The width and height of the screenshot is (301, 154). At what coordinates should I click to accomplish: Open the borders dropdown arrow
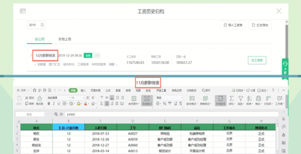coord(67,104)
